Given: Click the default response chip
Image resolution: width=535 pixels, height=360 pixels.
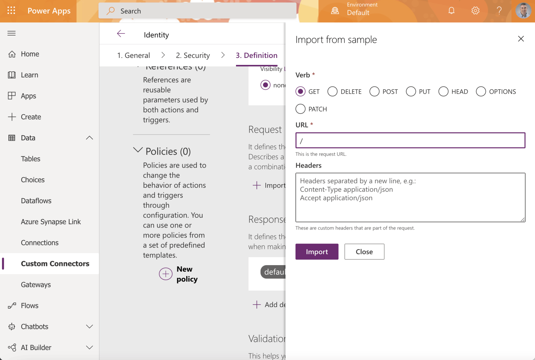Looking at the screenshot, I should (273, 272).
